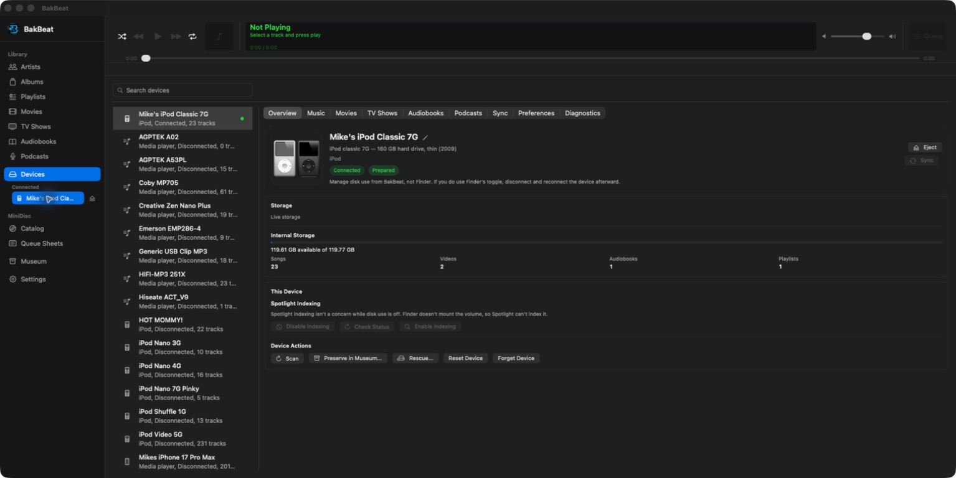Screen dimensions: 956x478
Task: Click the playback progress slider handle
Action: click(x=146, y=59)
